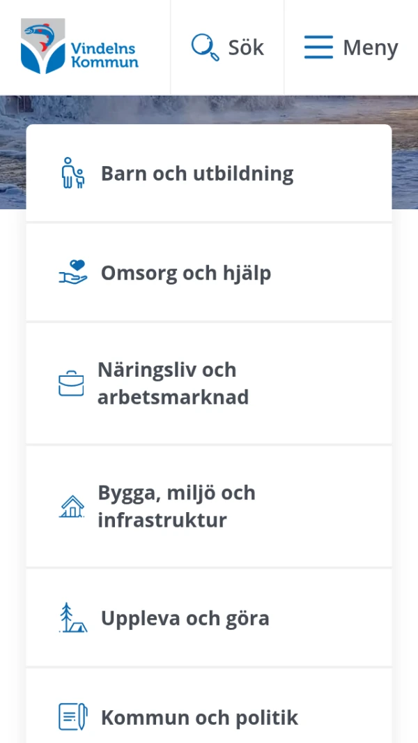Viewport: 418px width, 743px height.
Task: Click the hand holding heart icon
Action: pos(72,273)
